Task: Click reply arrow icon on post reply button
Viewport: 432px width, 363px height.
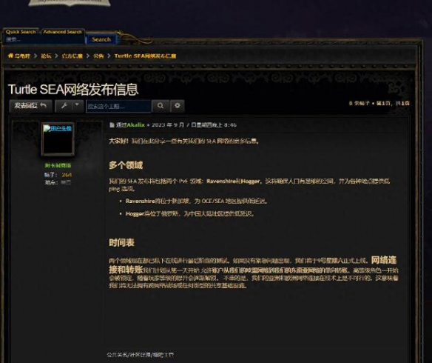Action: (x=43, y=105)
